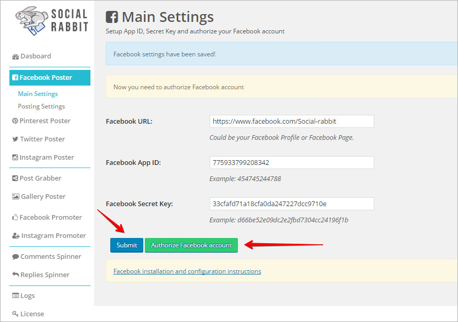Click Authorize Facebook account button

pyautogui.click(x=191, y=245)
